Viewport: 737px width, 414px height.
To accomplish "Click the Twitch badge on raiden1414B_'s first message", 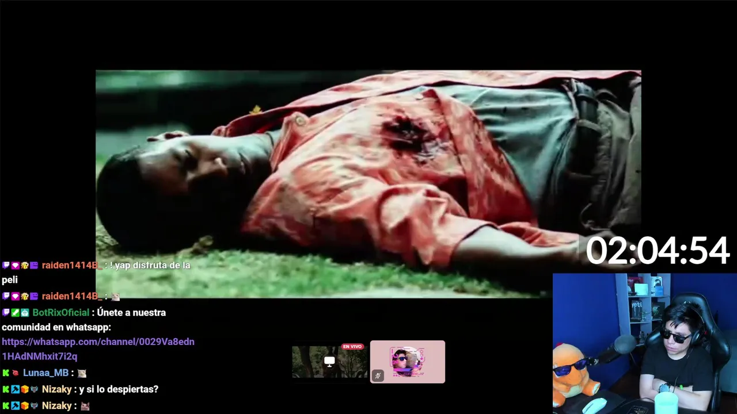I will coord(6,266).
